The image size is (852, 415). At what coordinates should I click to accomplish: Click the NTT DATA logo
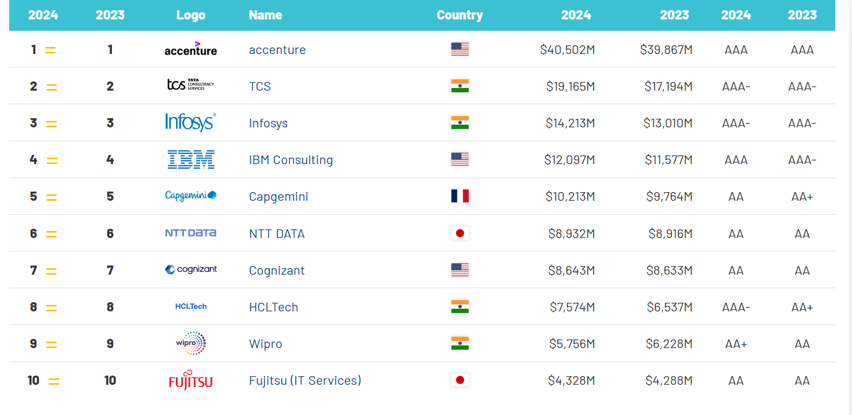pyautogui.click(x=190, y=233)
